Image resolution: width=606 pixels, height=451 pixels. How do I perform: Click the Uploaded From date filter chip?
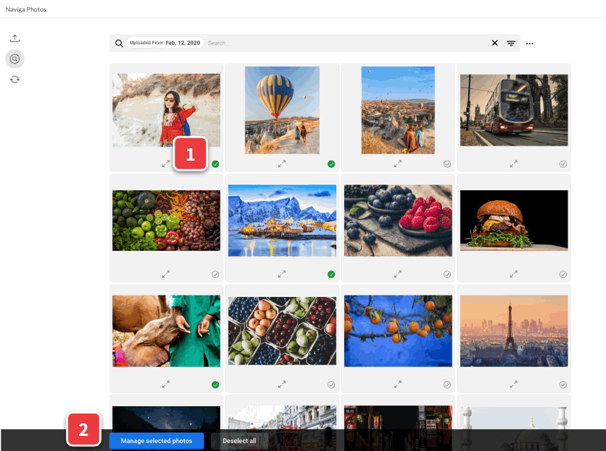(165, 43)
